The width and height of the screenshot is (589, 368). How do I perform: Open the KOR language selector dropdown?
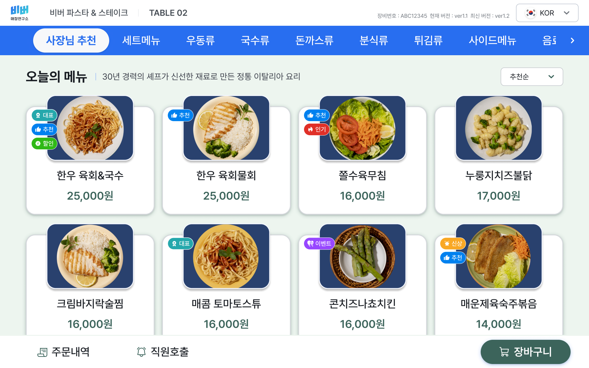(547, 13)
